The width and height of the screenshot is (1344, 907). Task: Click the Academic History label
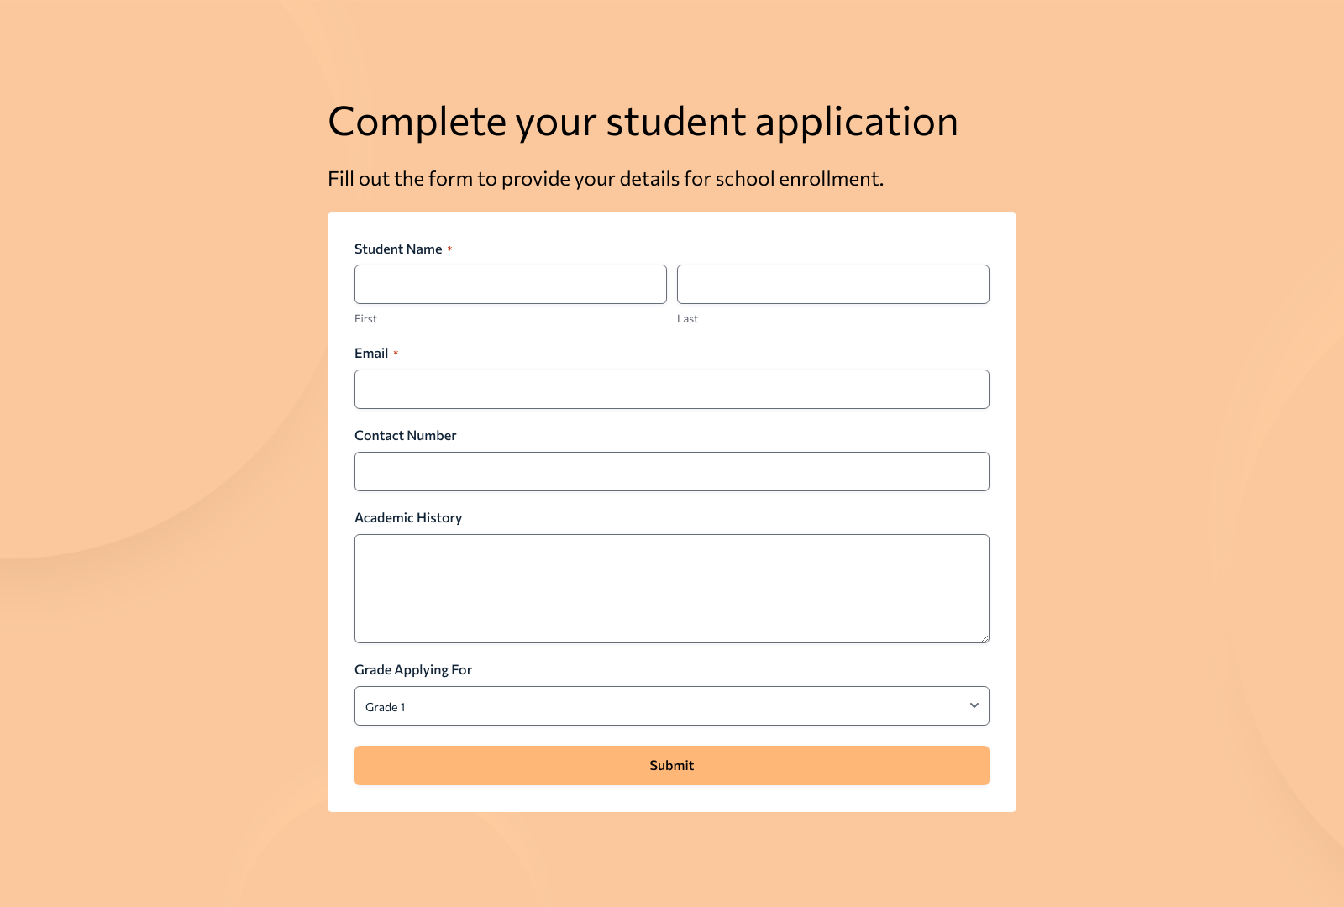[408, 517]
